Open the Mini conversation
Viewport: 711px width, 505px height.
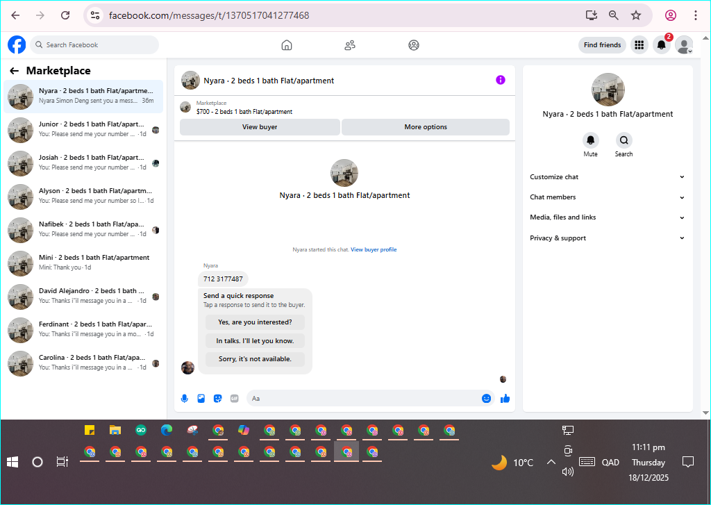(x=83, y=263)
